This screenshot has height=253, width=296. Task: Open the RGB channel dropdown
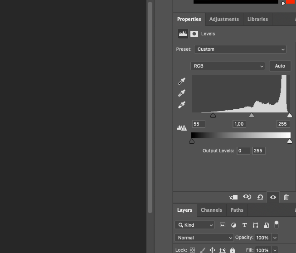pos(228,66)
